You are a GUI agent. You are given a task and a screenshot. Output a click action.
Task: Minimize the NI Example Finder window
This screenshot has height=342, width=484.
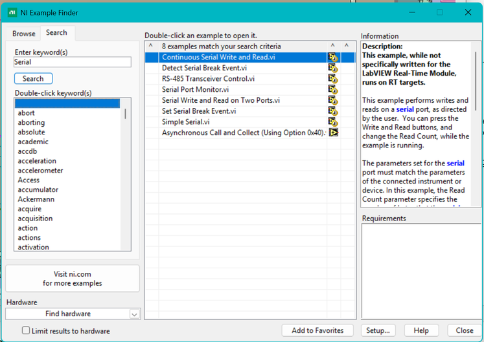[x=412, y=12]
